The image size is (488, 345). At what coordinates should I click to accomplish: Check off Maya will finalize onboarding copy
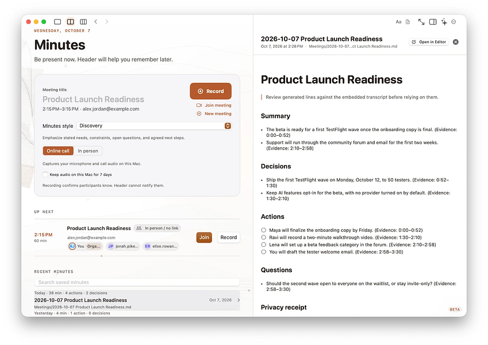click(264, 230)
